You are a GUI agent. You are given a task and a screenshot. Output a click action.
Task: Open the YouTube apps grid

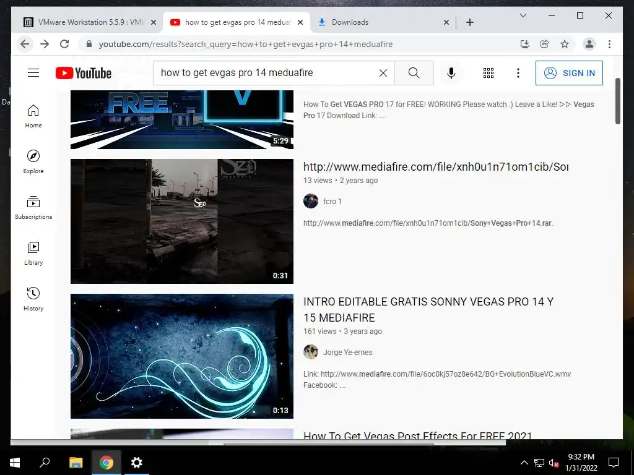click(x=489, y=73)
